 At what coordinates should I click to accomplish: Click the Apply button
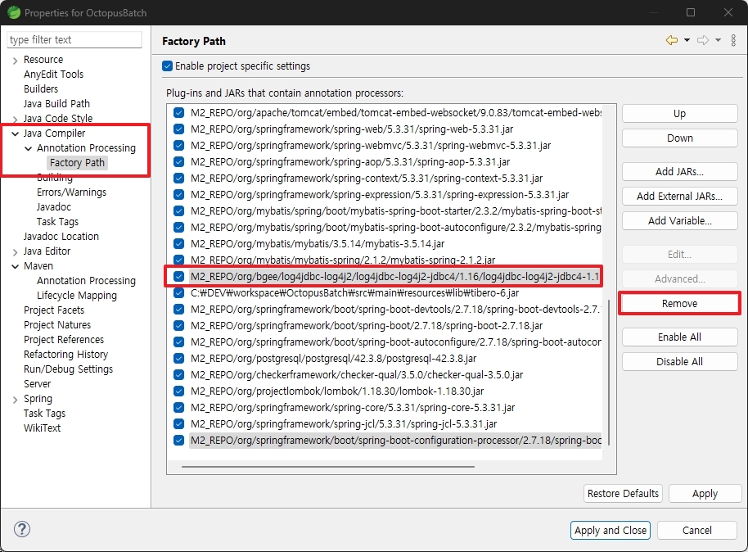coord(705,493)
